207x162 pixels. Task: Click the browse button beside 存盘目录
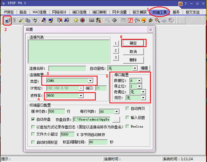(x=116, y=120)
